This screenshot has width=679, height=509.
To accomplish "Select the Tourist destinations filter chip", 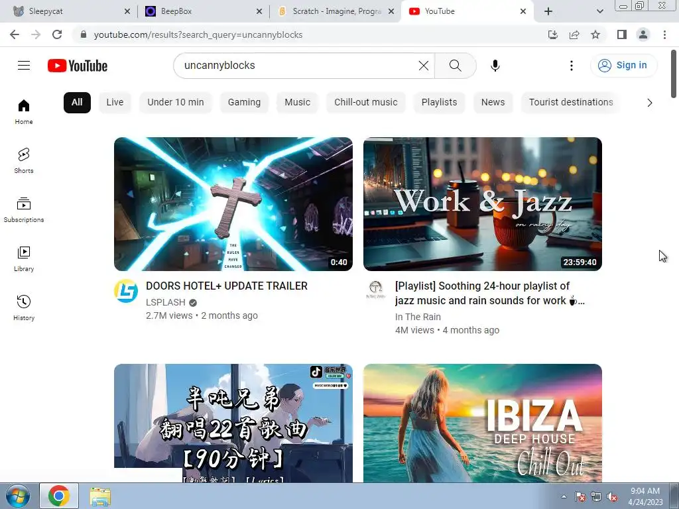I will point(571,103).
